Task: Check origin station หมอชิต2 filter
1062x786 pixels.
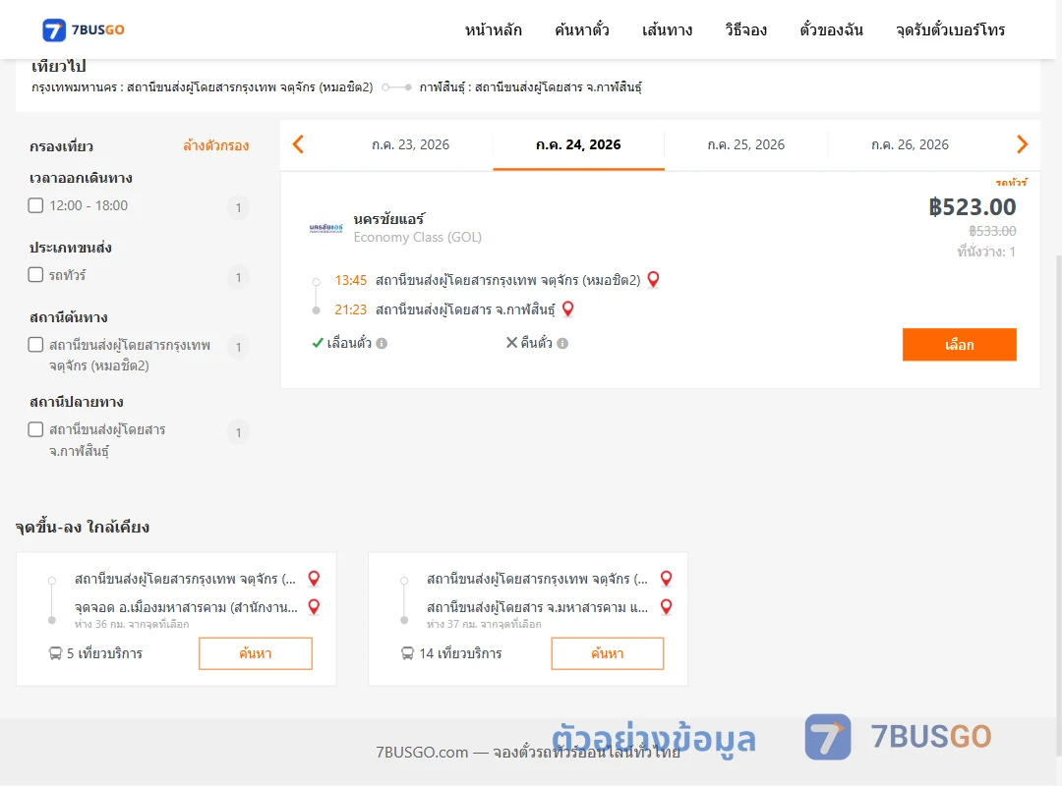Action: click(36, 345)
